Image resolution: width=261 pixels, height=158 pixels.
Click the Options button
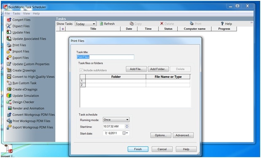[x=161, y=135]
